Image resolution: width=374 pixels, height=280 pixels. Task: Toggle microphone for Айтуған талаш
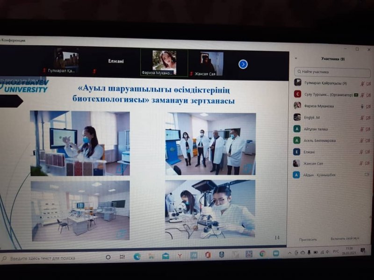361,129
